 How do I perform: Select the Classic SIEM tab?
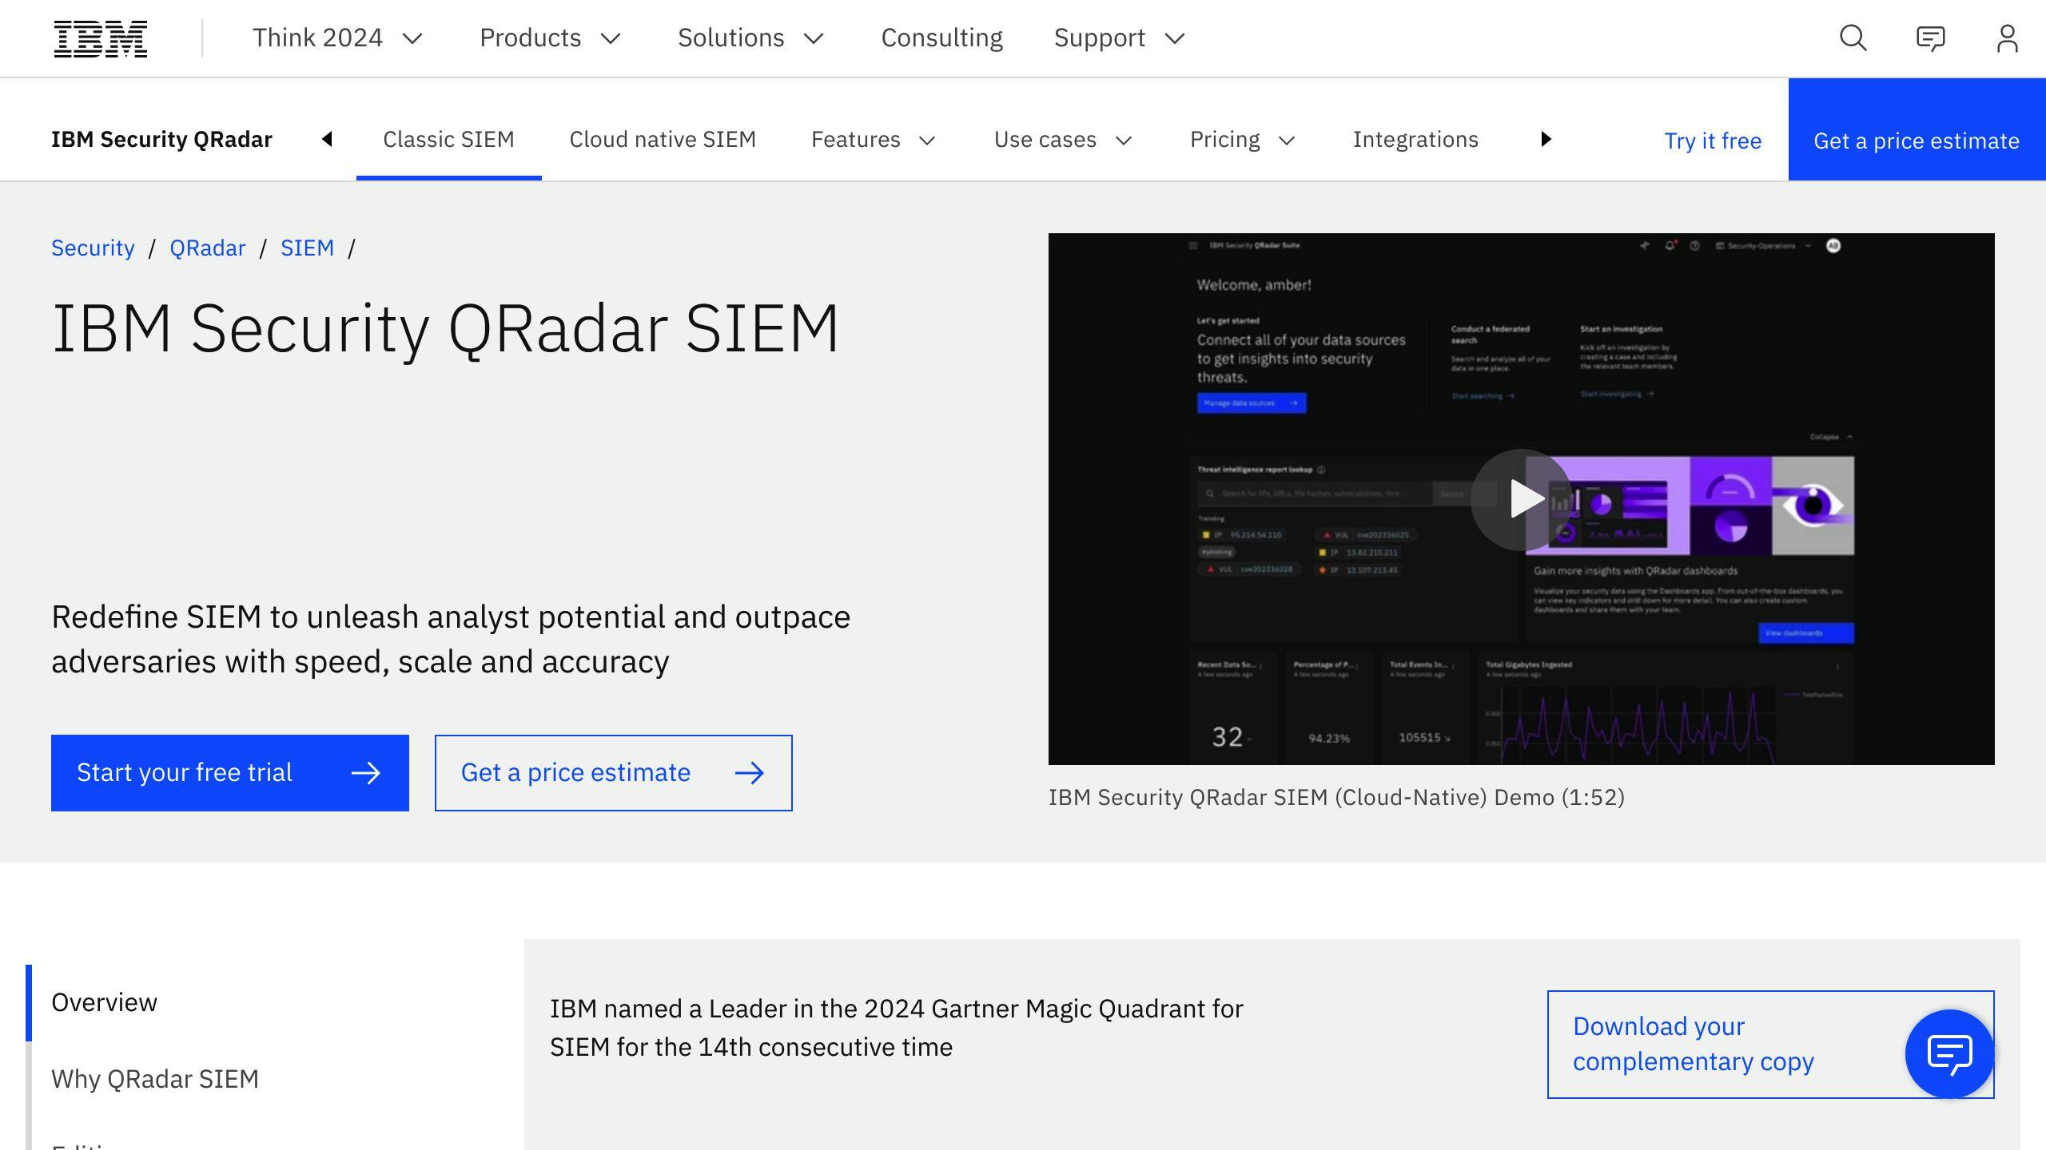448,137
